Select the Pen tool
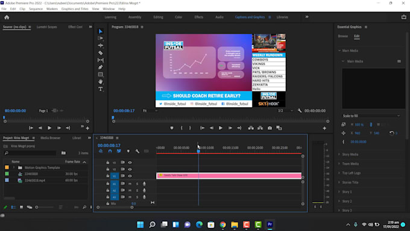This screenshot has height=231, width=410. [101, 67]
